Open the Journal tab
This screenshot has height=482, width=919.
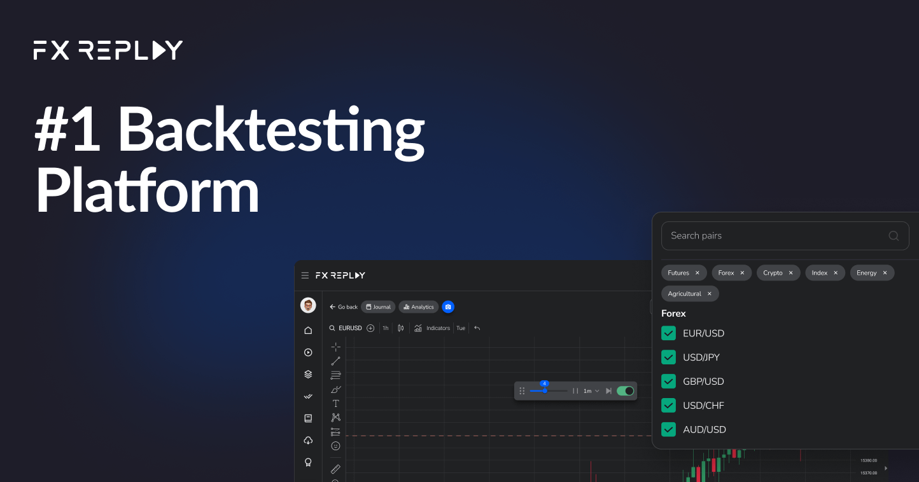click(x=378, y=307)
